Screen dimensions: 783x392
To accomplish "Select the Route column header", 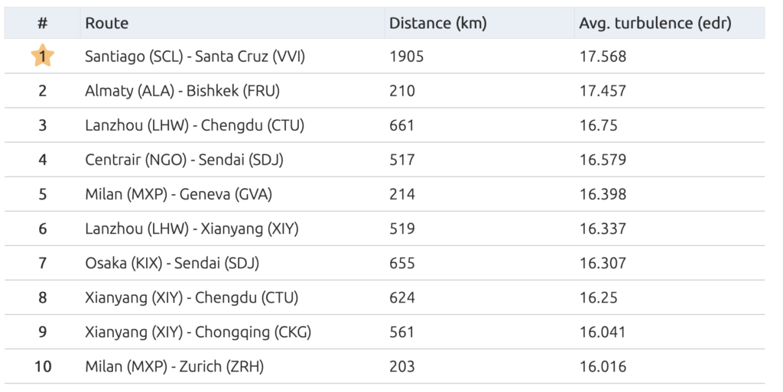I will click(106, 23).
